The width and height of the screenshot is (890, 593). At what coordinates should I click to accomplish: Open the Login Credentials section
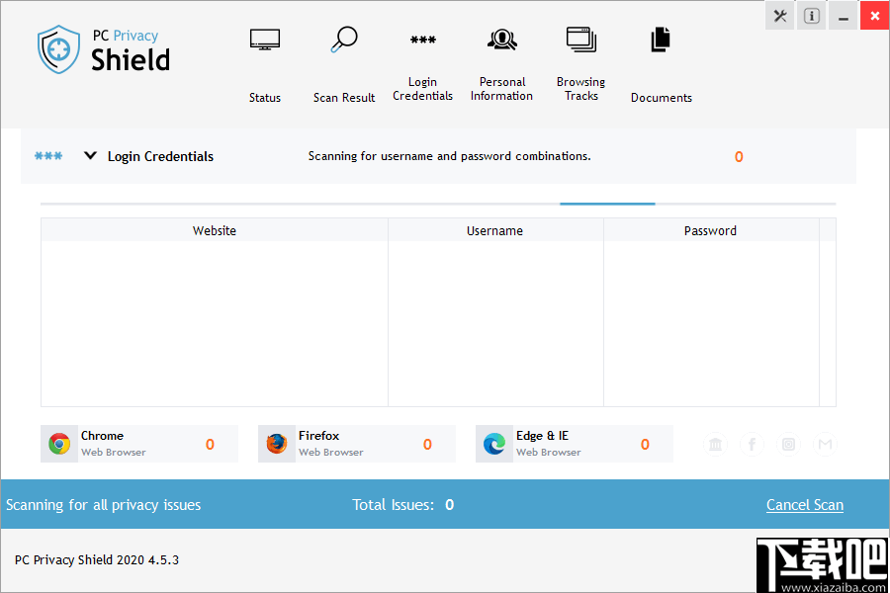pos(422,40)
